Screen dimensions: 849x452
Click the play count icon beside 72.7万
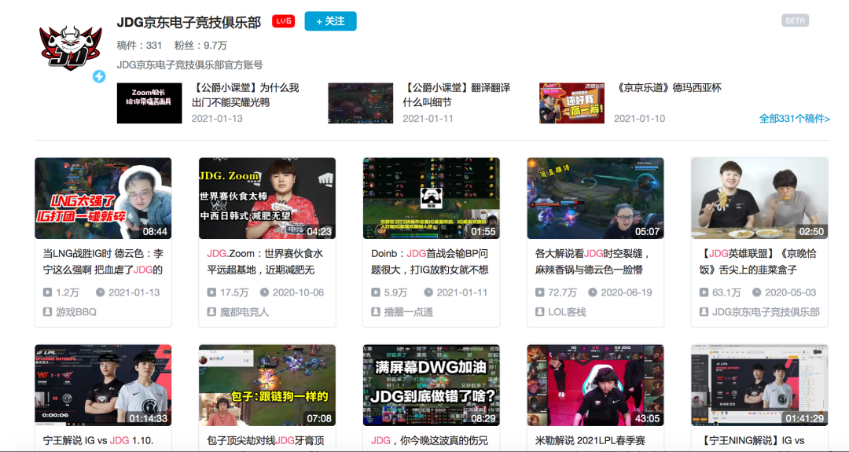[x=539, y=292]
